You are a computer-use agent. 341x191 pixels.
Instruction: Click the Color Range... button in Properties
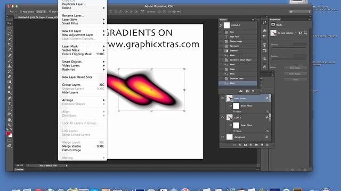[x=295, y=74]
